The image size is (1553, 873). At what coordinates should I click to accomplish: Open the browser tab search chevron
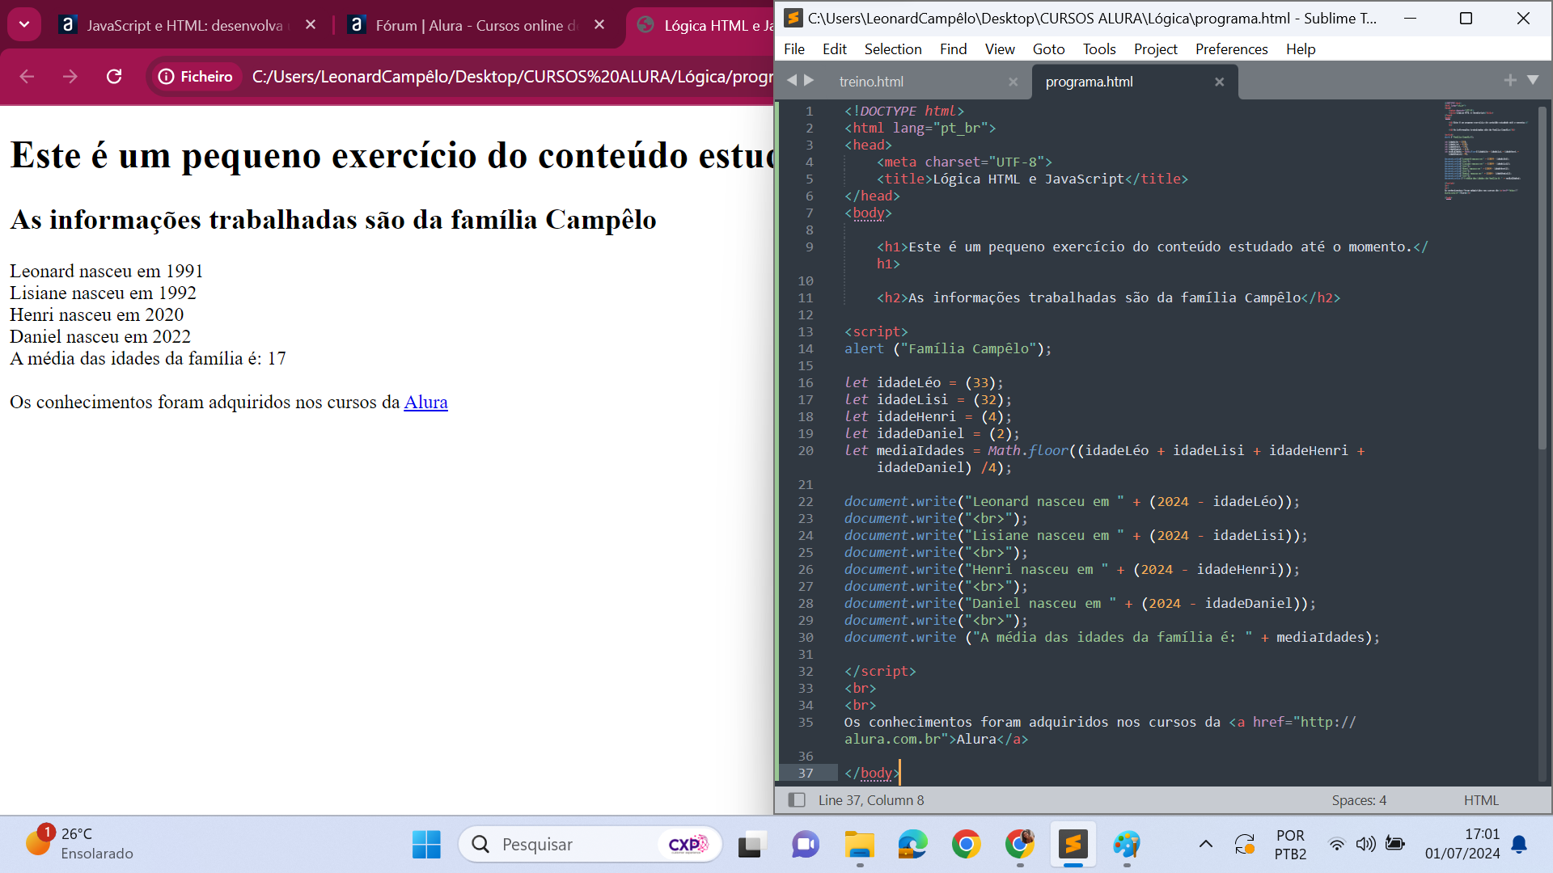[x=24, y=24]
